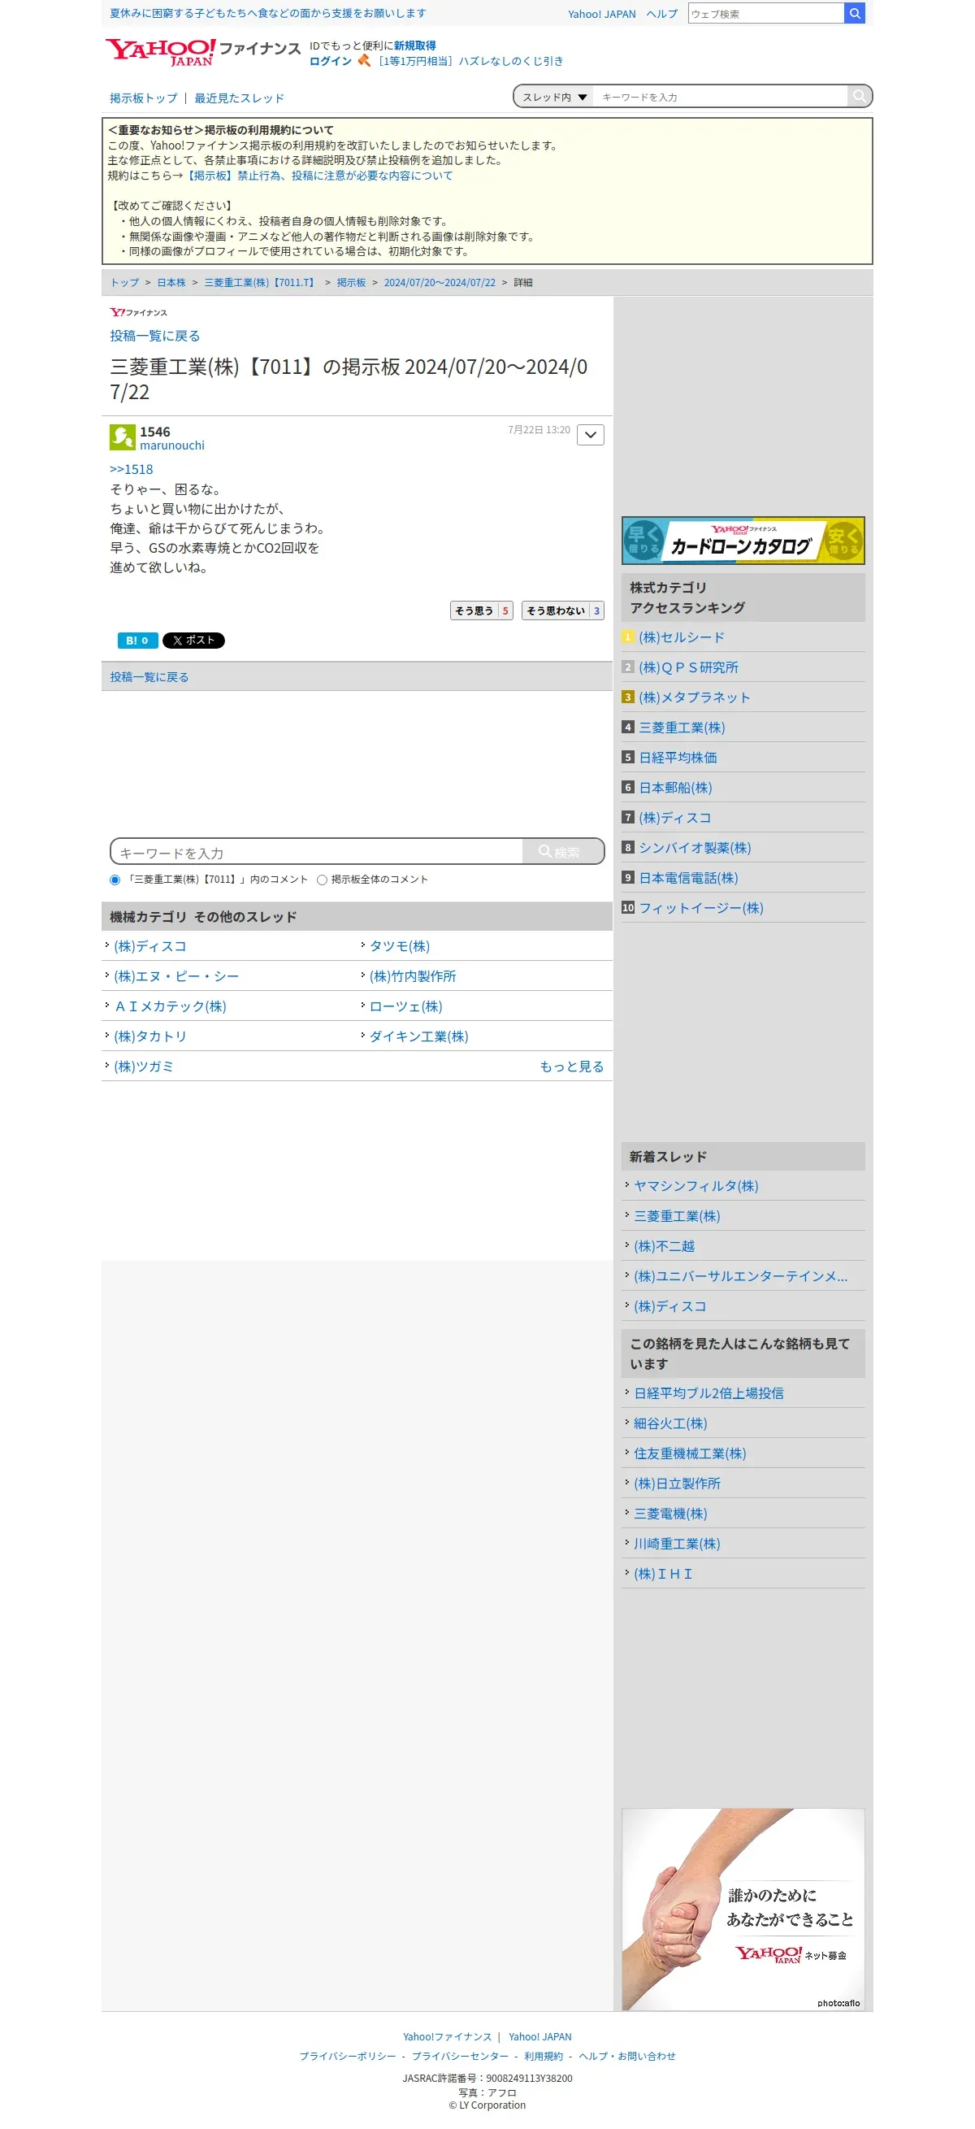Viewport: 975px width, 2129px height.
Task: Open the ＡＩメカテック(株) thread
Action: (170, 1006)
